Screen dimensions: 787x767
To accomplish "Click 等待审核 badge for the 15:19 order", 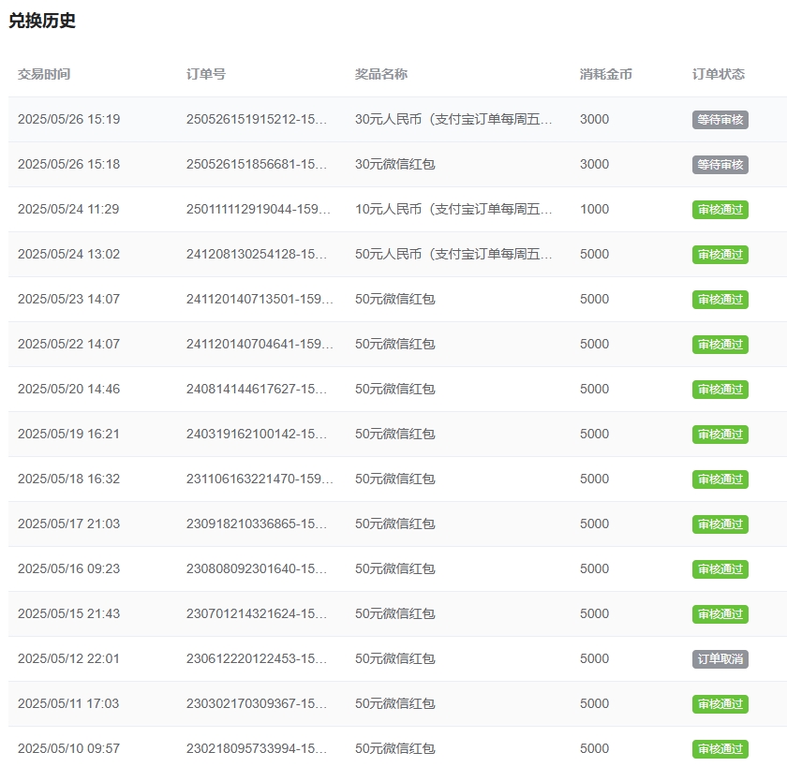I will [720, 120].
